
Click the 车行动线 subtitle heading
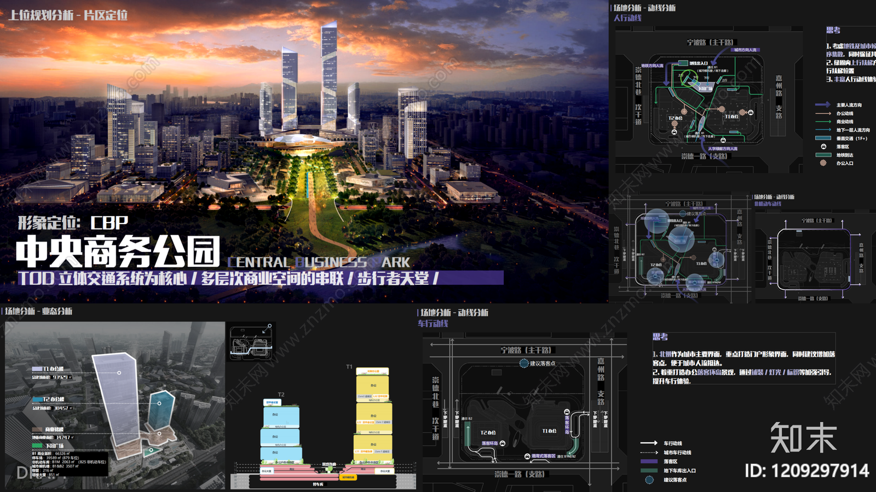coord(433,324)
